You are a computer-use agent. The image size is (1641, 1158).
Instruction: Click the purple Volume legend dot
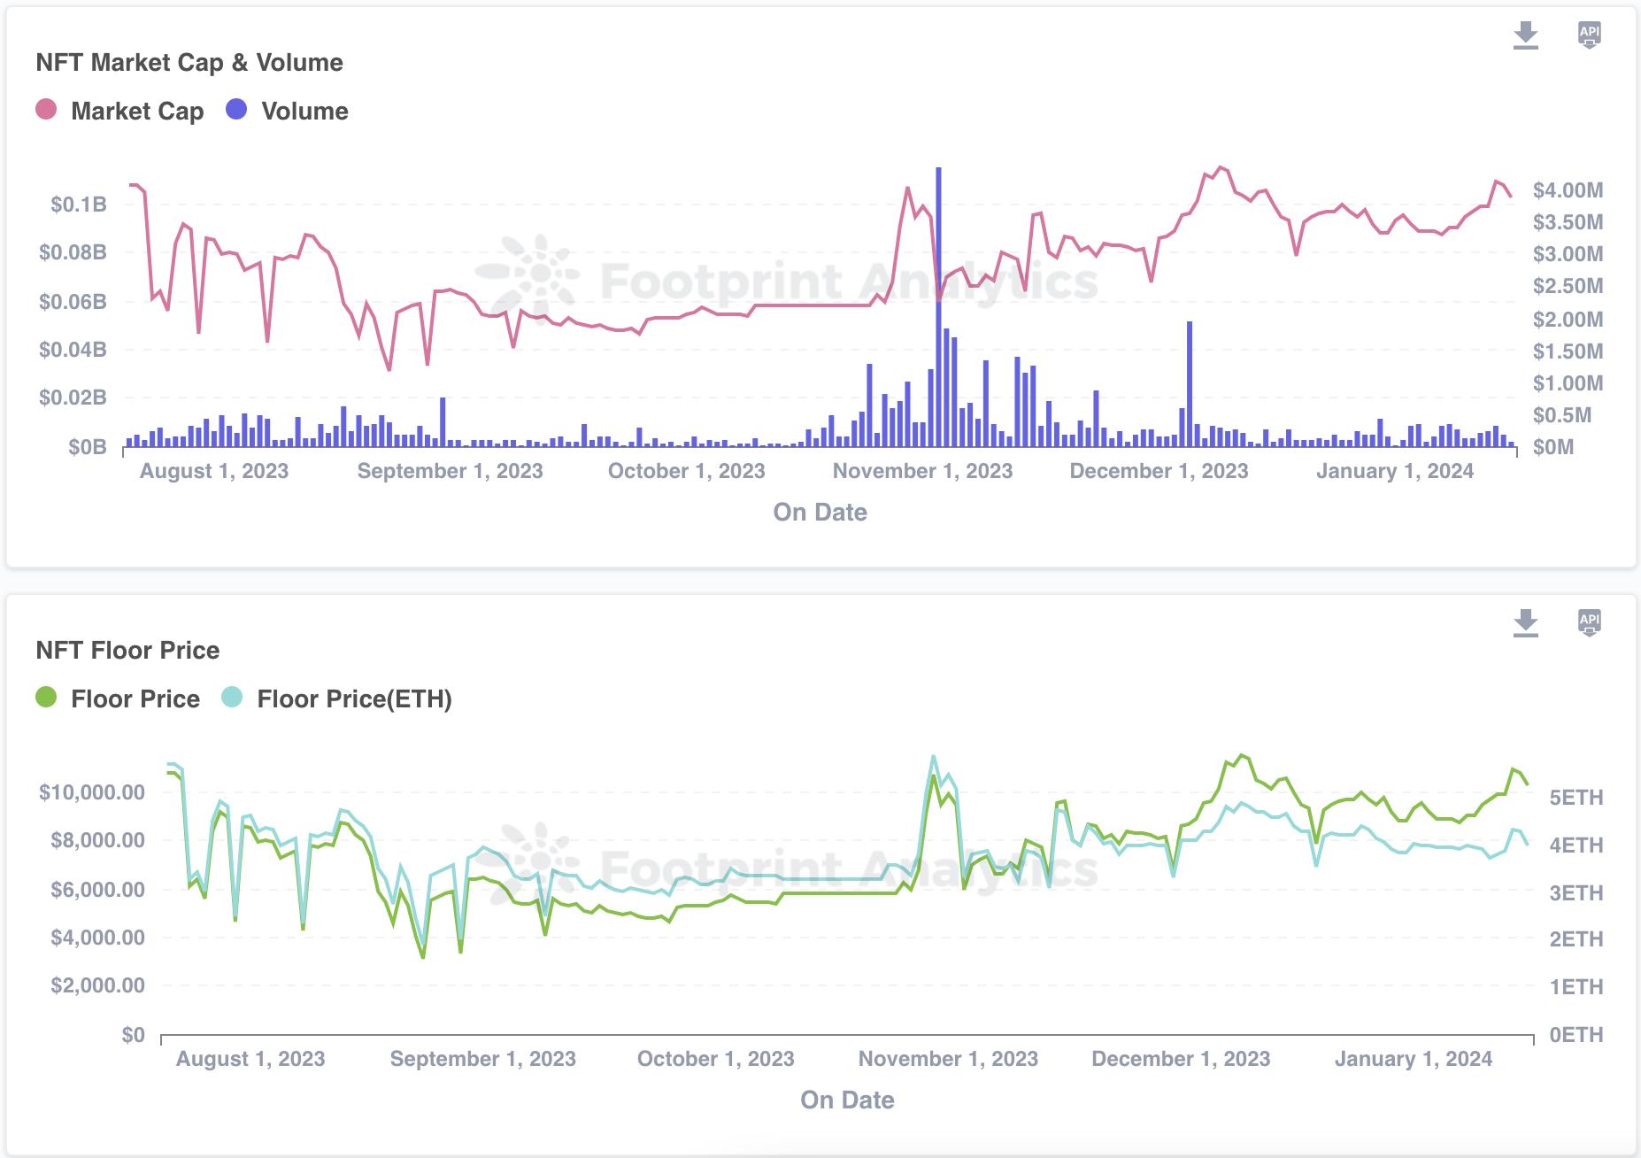coord(236,110)
